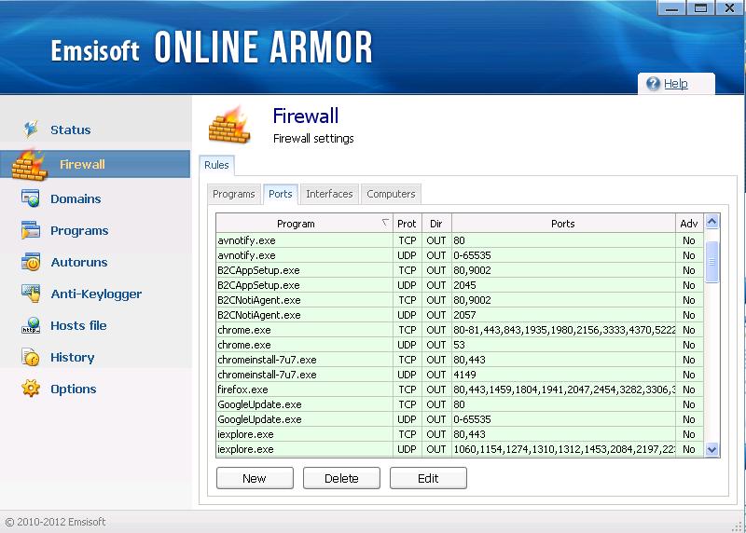Switch to the Programs rules tab
The width and height of the screenshot is (746, 533).
[x=234, y=194]
